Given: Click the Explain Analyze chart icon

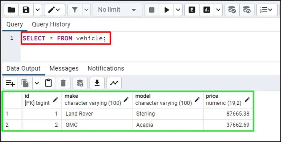Looking at the screenshot, I should coord(207,10).
